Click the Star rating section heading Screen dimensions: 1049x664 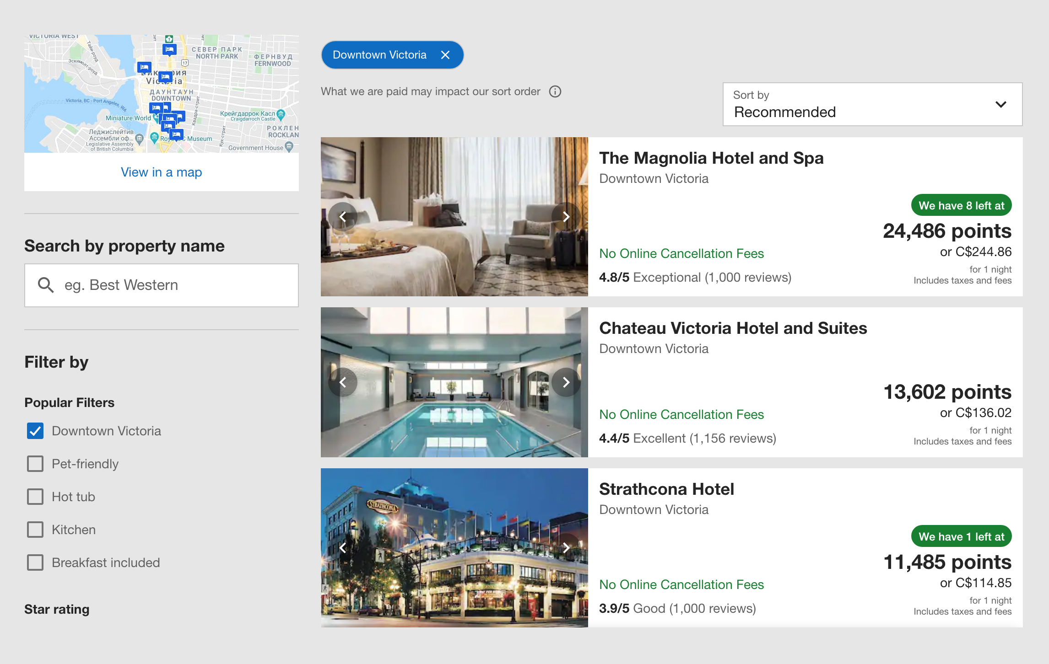coord(57,610)
